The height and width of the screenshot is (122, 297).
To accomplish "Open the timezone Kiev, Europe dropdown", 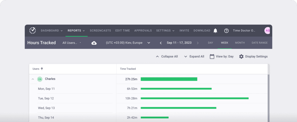I will (x=128, y=43).
